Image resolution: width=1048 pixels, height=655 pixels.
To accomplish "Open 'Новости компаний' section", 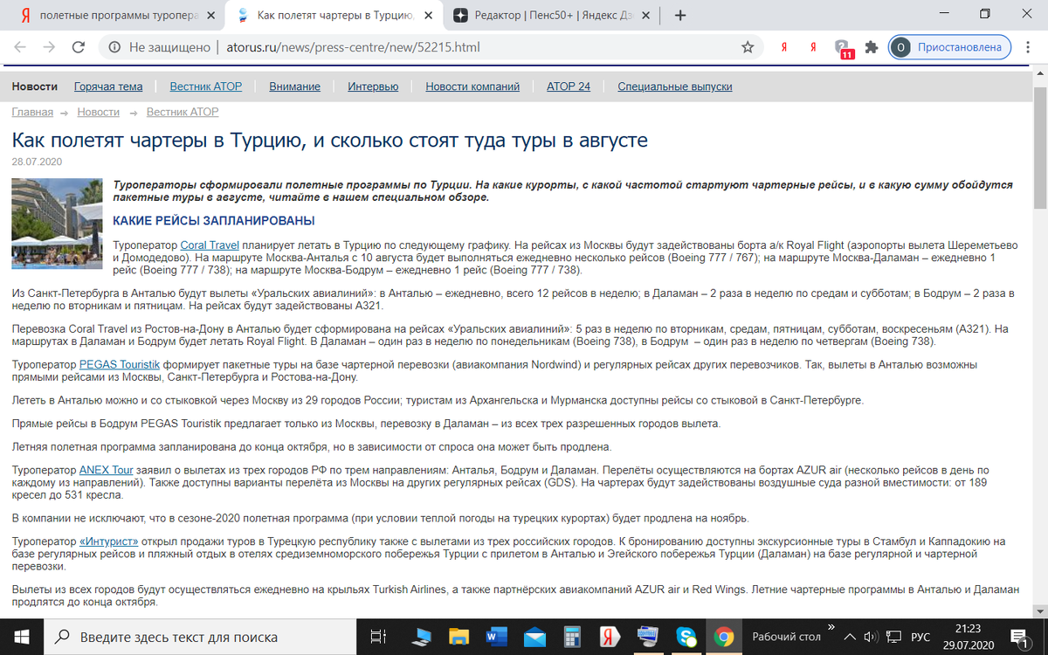I will pyautogui.click(x=472, y=86).
